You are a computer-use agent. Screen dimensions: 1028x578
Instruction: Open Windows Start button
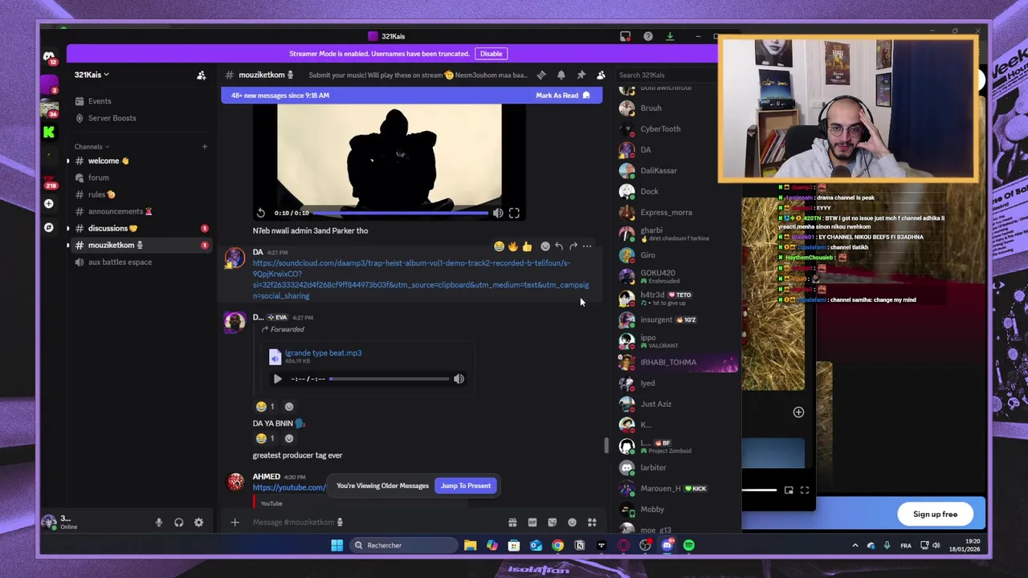337,546
